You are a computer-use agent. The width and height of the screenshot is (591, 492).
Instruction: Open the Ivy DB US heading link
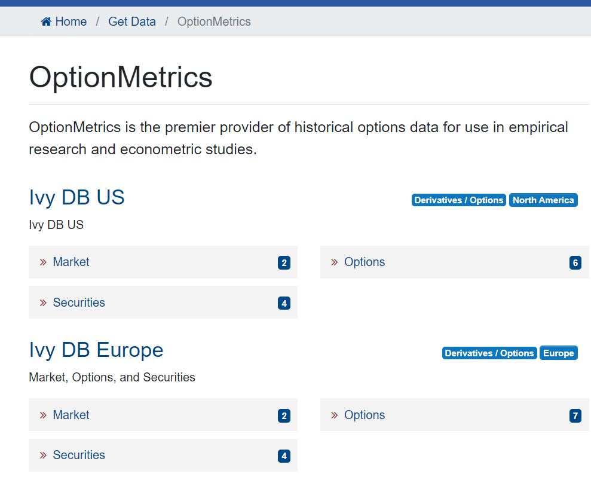[77, 197]
